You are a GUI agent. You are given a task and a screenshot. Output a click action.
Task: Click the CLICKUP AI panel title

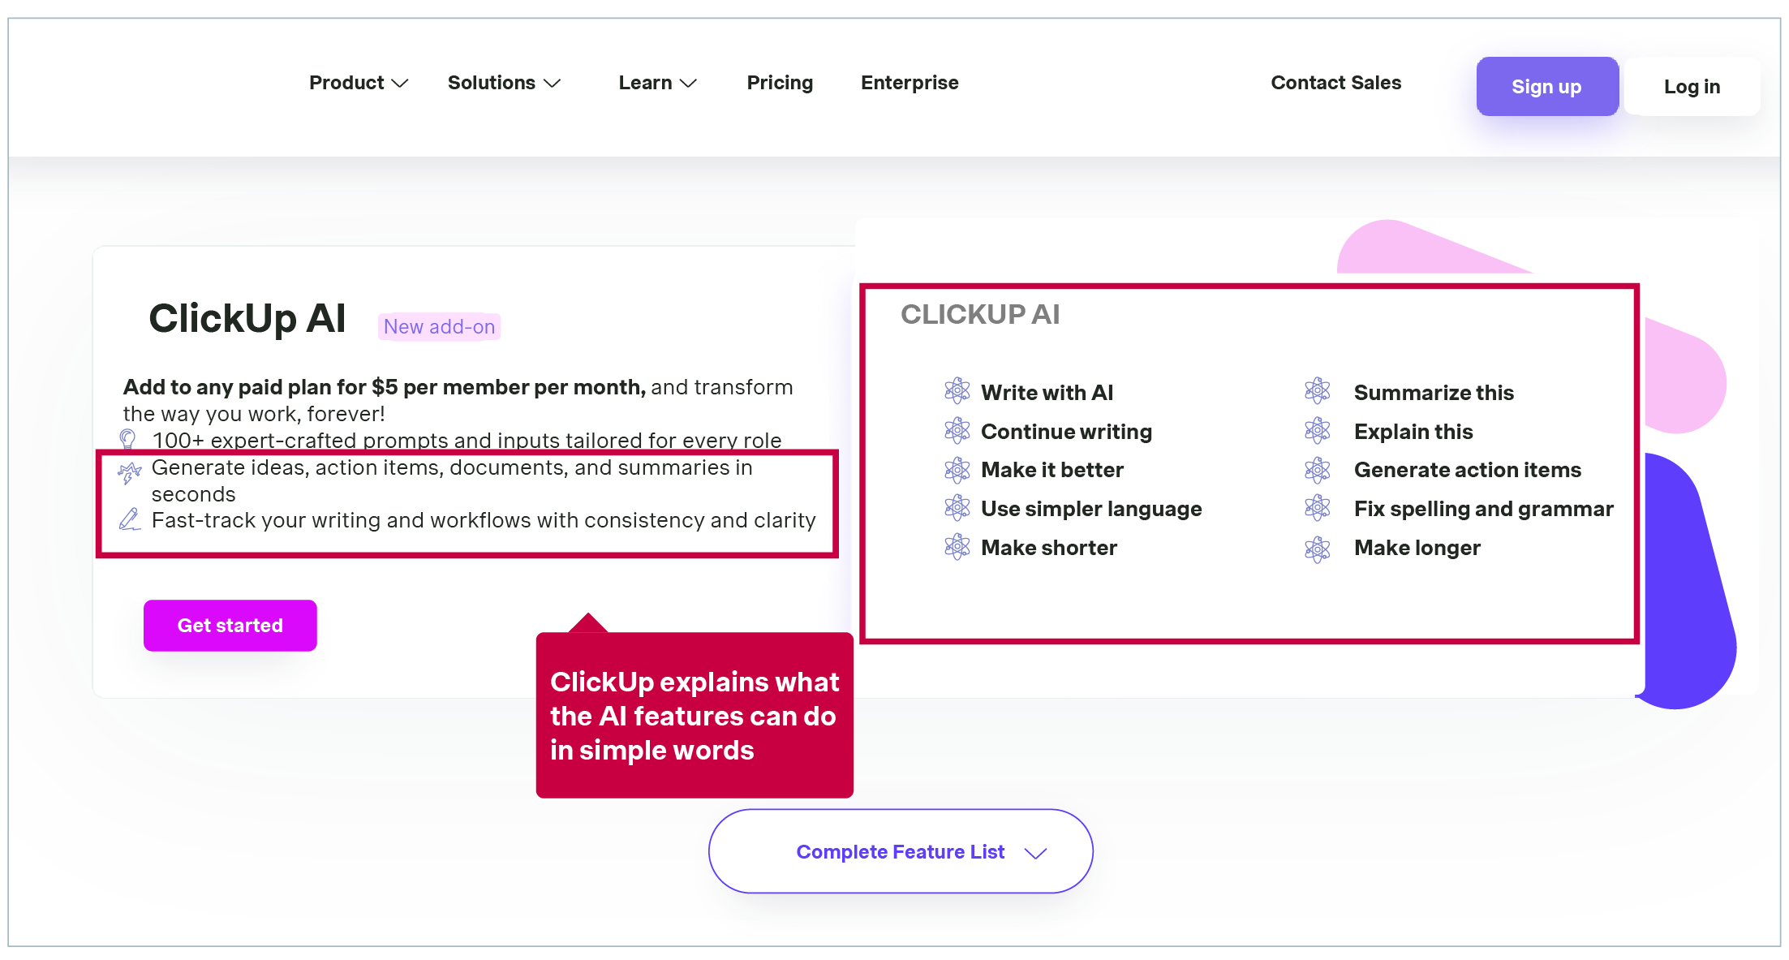point(980,314)
